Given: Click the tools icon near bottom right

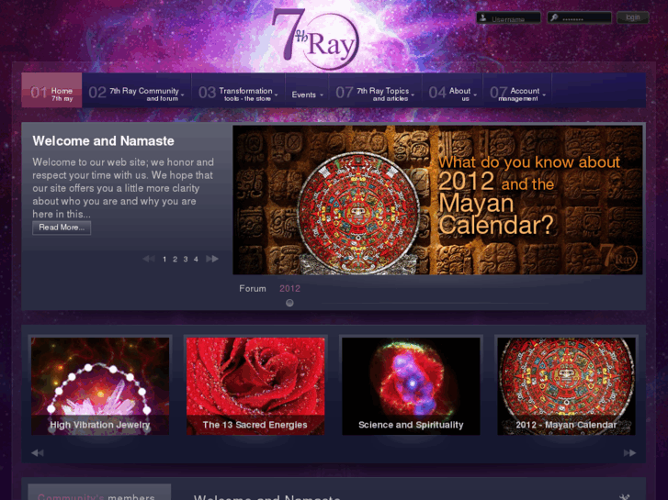Looking at the screenshot, I should pos(624,496).
